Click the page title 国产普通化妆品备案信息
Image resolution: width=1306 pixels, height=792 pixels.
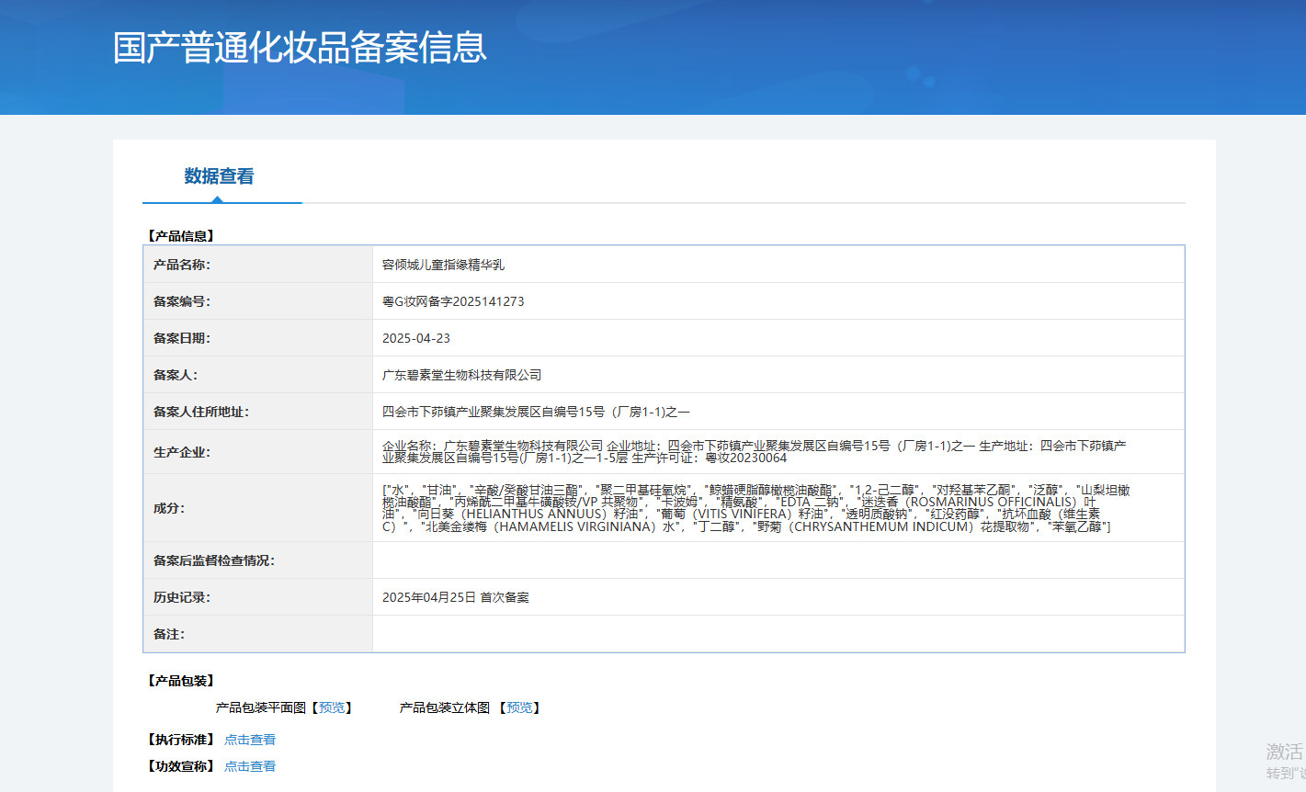(300, 48)
